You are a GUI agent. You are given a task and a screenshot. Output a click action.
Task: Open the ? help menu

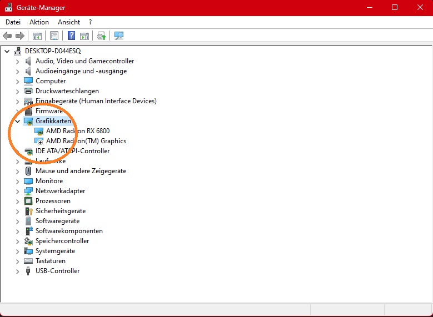(x=90, y=22)
